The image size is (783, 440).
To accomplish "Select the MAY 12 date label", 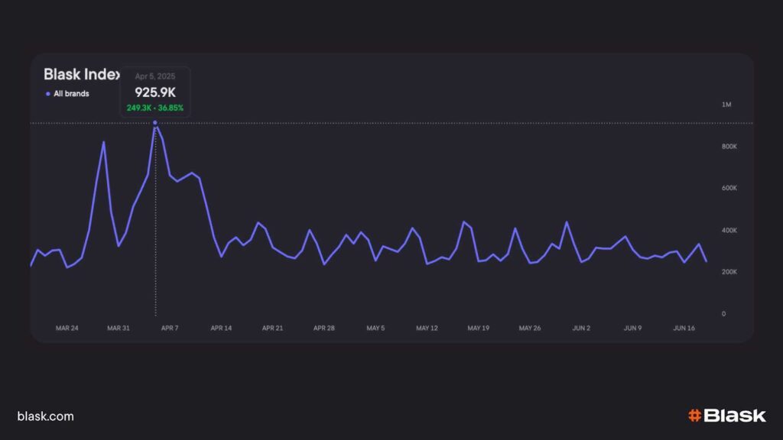I will pyautogui.click(x=427, y=328).
